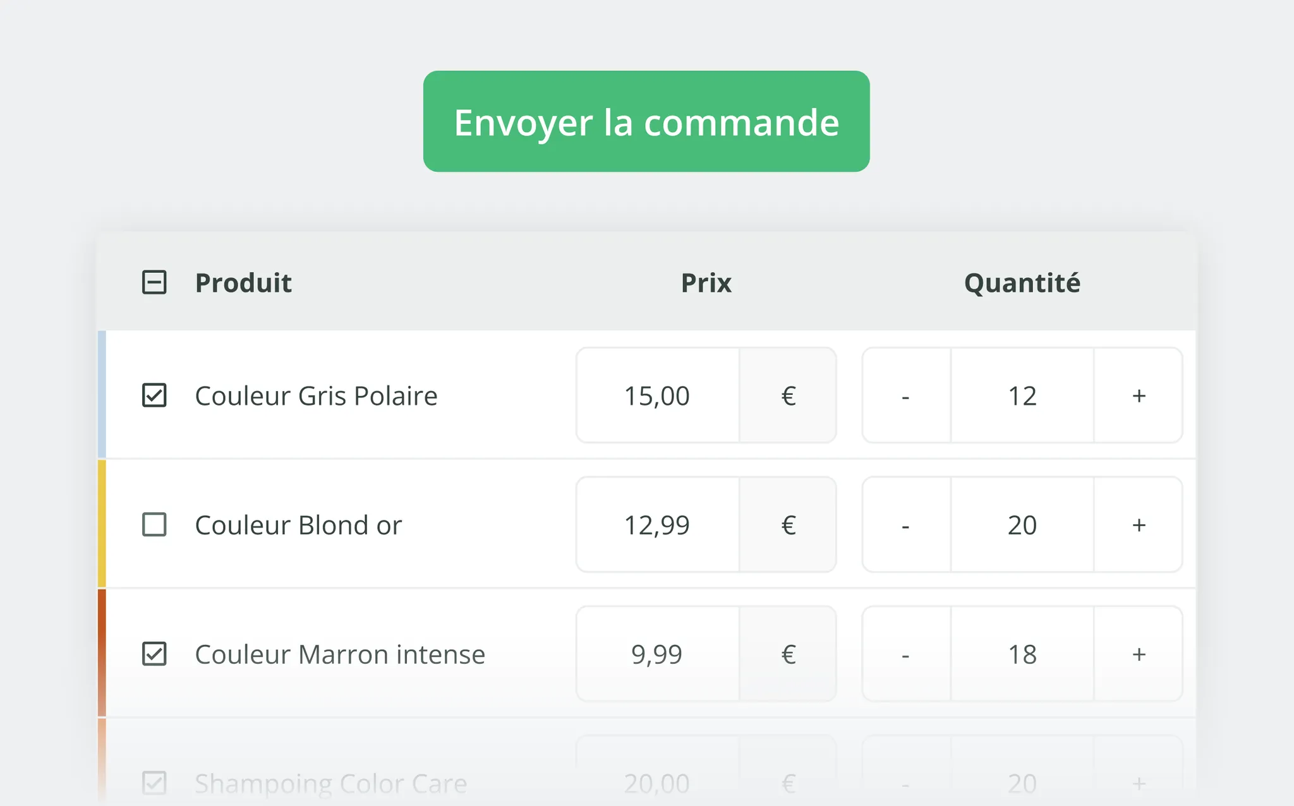Click the Envoyer la commande button
Image resolution: width=1294 pixels, height=806 pixels.
pyautogui.click(x=646, y=121)
